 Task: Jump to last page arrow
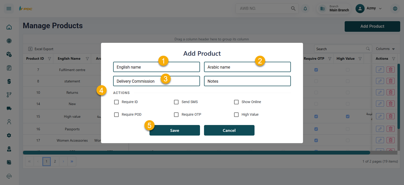tap(72, 162)
